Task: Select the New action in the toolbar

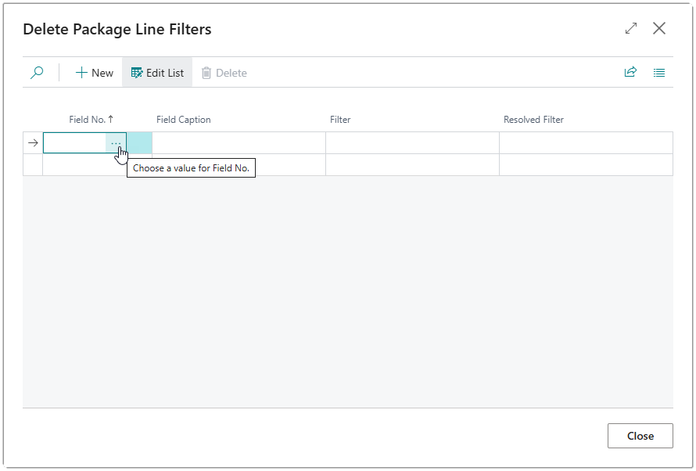Action: tap(94, 72)
